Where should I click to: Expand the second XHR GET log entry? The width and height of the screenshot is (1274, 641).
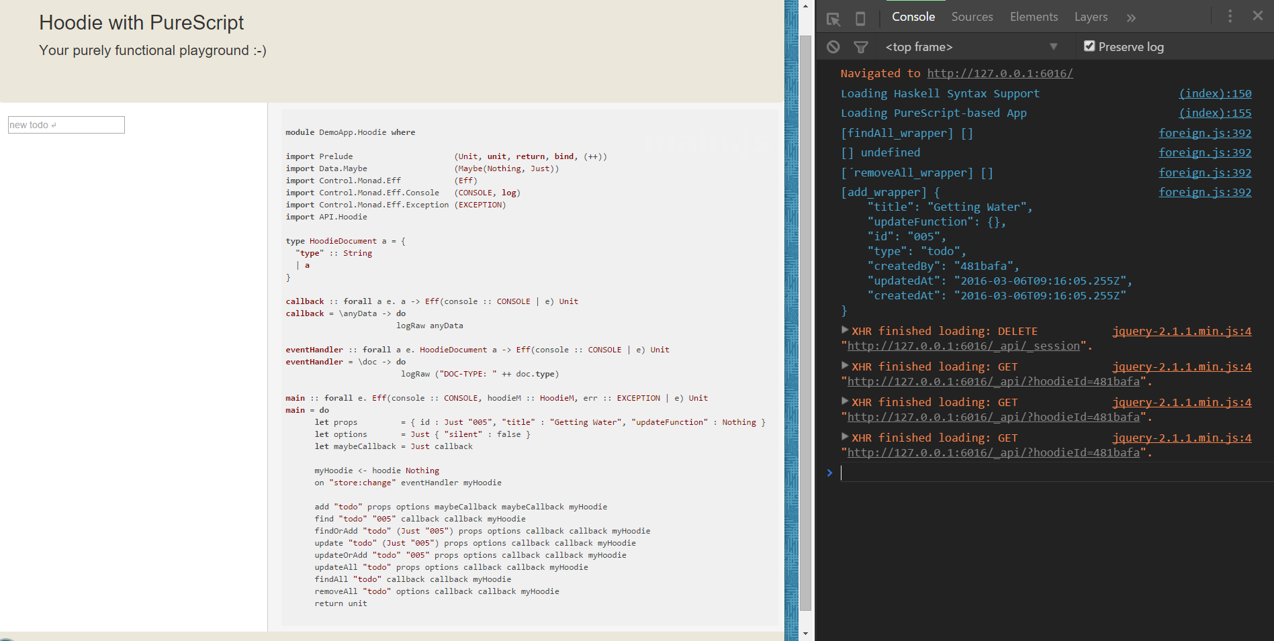845,401
